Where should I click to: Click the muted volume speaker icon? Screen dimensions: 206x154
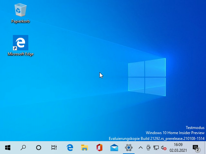pyautogui.click(x=164, y=148)
